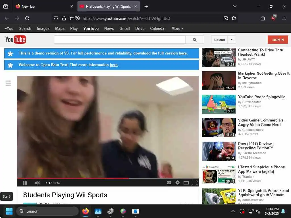Open YouTube Poop: Spingeville thumbnail
291x218 pixels.
pyautogui.click(x=219, y=104)
